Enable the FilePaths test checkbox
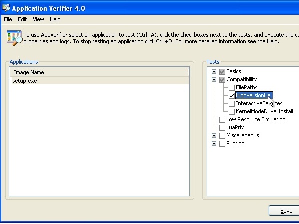Image resolution: width=299 pixels, height=224 pixels. coord(232,87)
